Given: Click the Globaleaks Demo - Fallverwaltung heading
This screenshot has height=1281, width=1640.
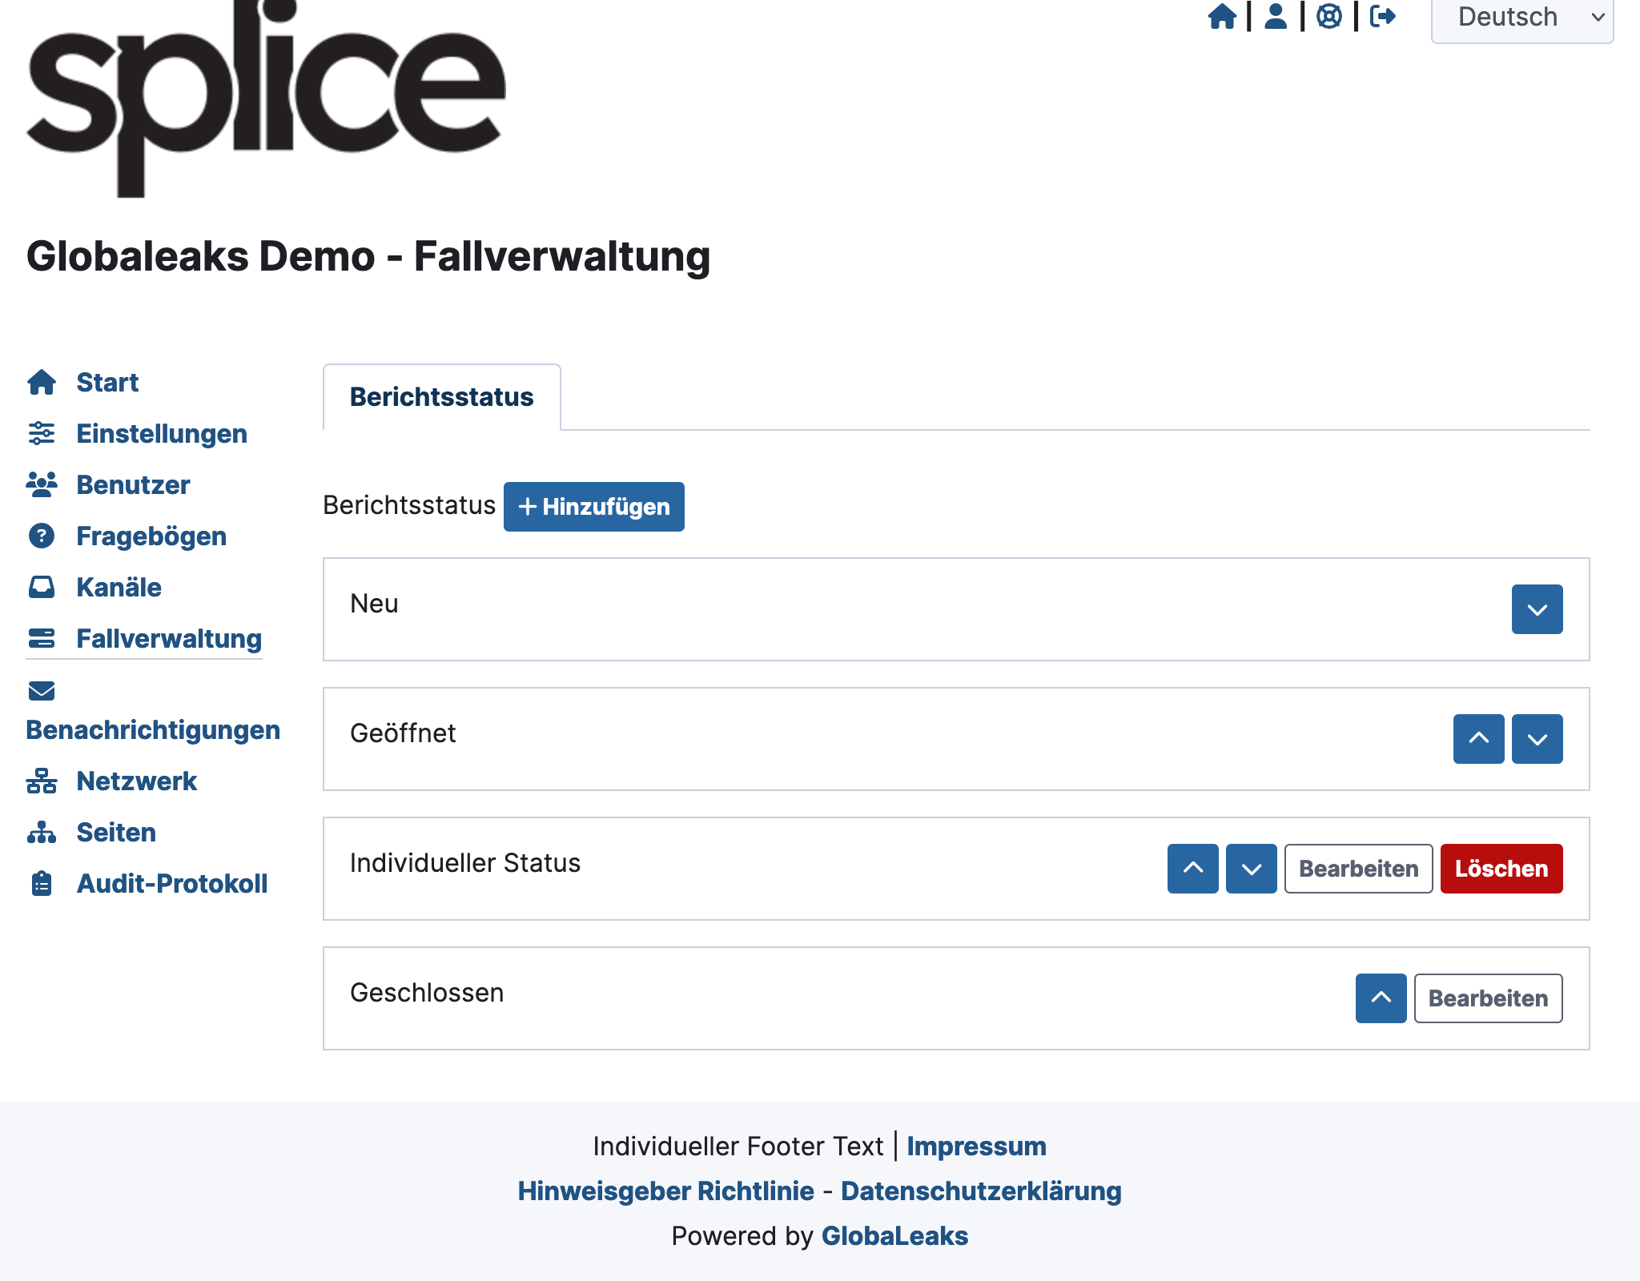Looking at the screenshot, I should click(368, 257).
